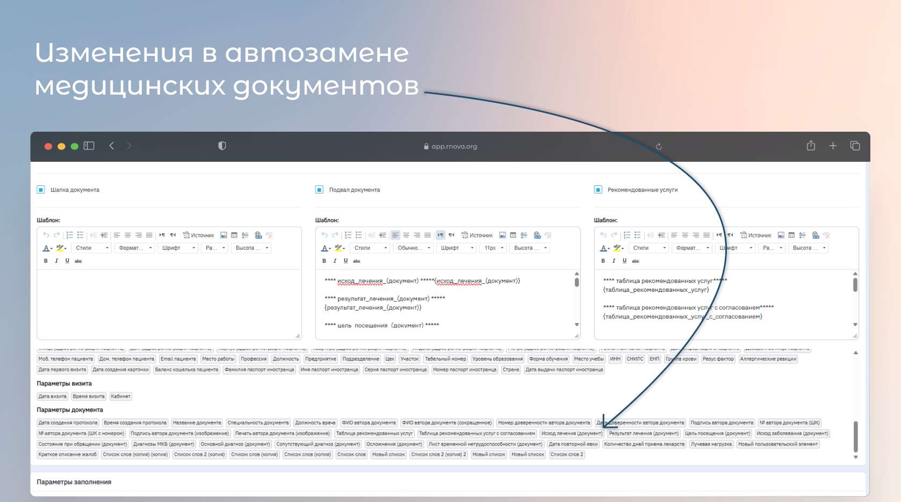This screenshot has width=901, height=502.
Task: Insert table in the Подвал документа editor
Action: [x=513, y=235]
